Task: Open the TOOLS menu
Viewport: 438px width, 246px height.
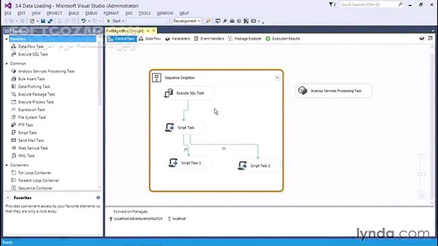Action: click(x=144, y=13)
